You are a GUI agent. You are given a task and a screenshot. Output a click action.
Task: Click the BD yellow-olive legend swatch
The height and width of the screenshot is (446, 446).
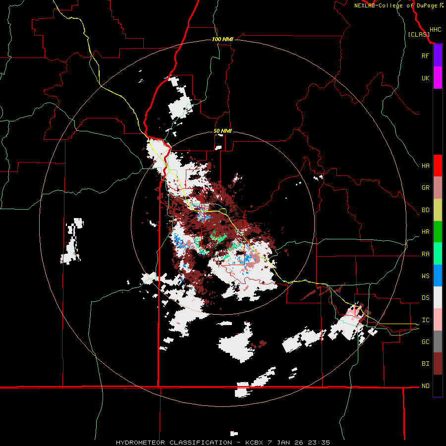point(438,210)
